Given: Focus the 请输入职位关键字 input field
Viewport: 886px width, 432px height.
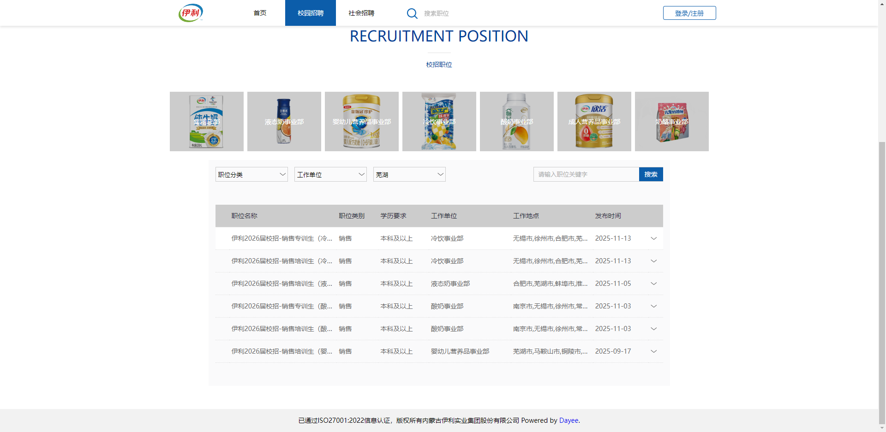Looking at the screenshot, I should click(x=586, y=174).
